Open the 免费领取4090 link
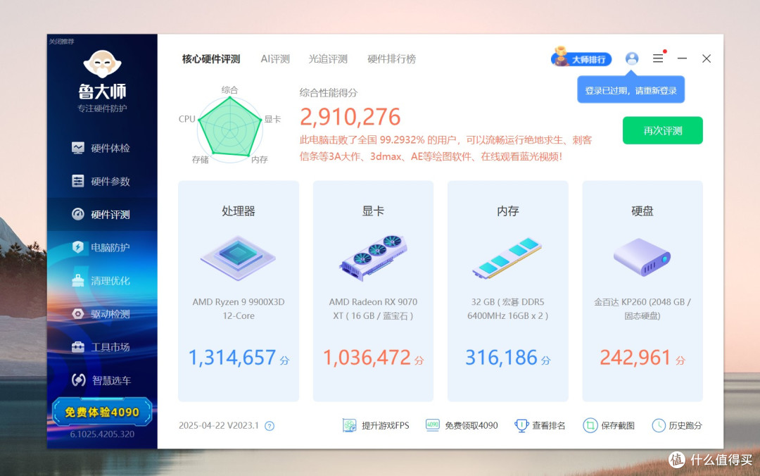Viewport: 760px width, 476px height. [x=471, y=425]
